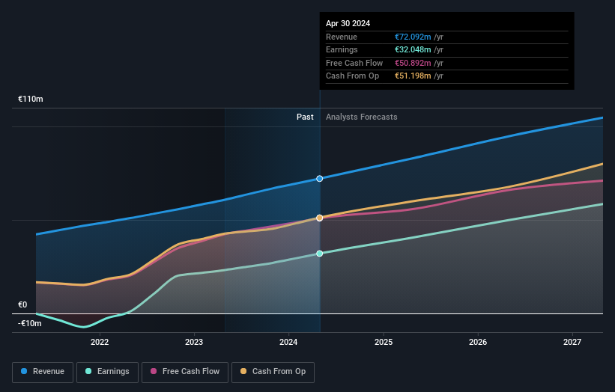Click the 2027 x-axis label
This screenshot has height=392, width=615.
coord(572,342)
